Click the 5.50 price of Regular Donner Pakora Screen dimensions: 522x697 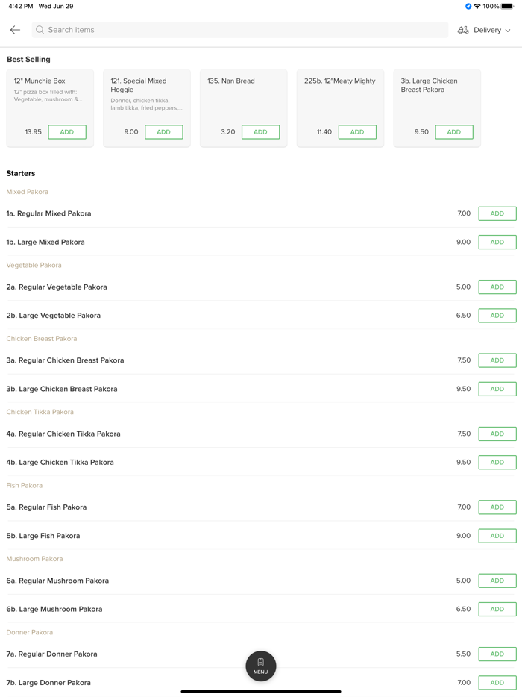(x=463, y=654)
